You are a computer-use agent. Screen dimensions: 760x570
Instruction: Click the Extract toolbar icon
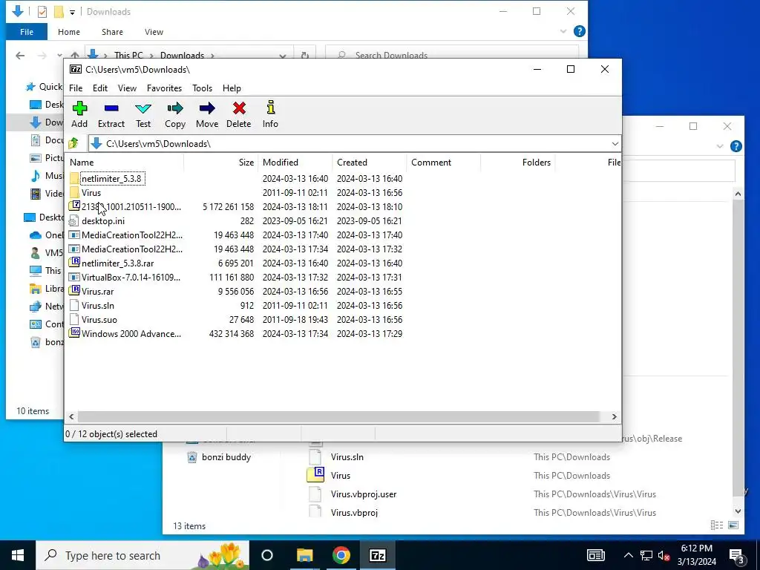pyautogui.click(x=111, y=108)
